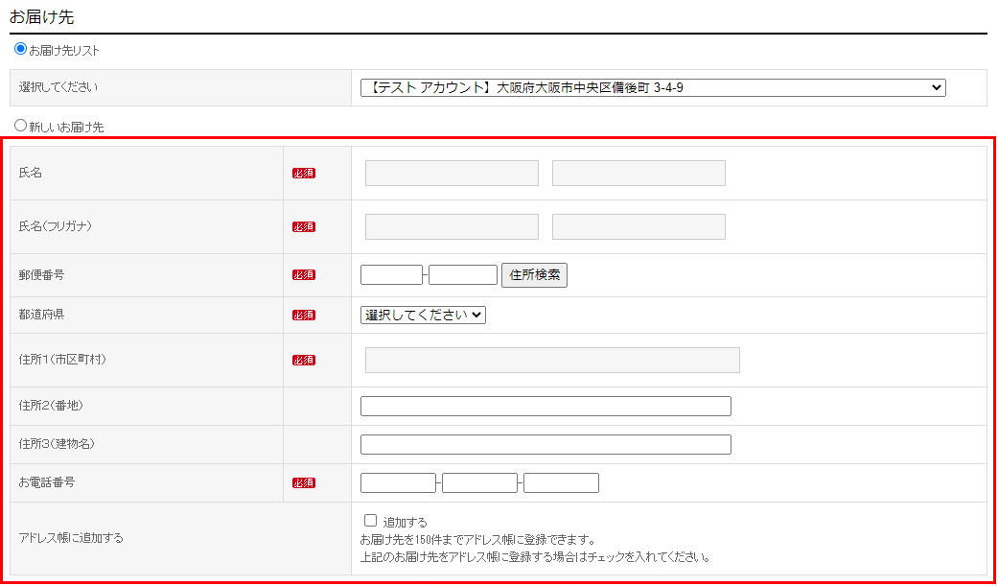Select the お届け先リスト radio button
Viewport: 998px width, 586px height.
[x=20, y=49]
